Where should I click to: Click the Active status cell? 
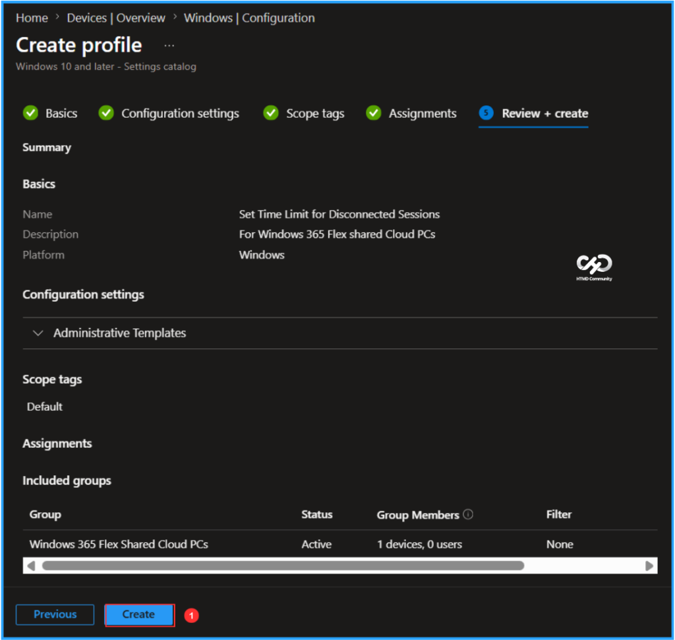coord(316,545)
